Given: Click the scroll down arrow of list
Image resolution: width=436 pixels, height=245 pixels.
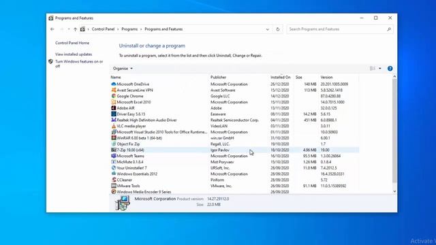Looking at the screenshot, I should (x=394, y=191).
